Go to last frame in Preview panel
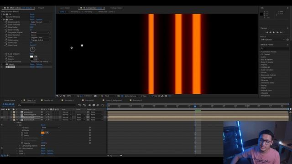292x164 pixels. [282, 32]
